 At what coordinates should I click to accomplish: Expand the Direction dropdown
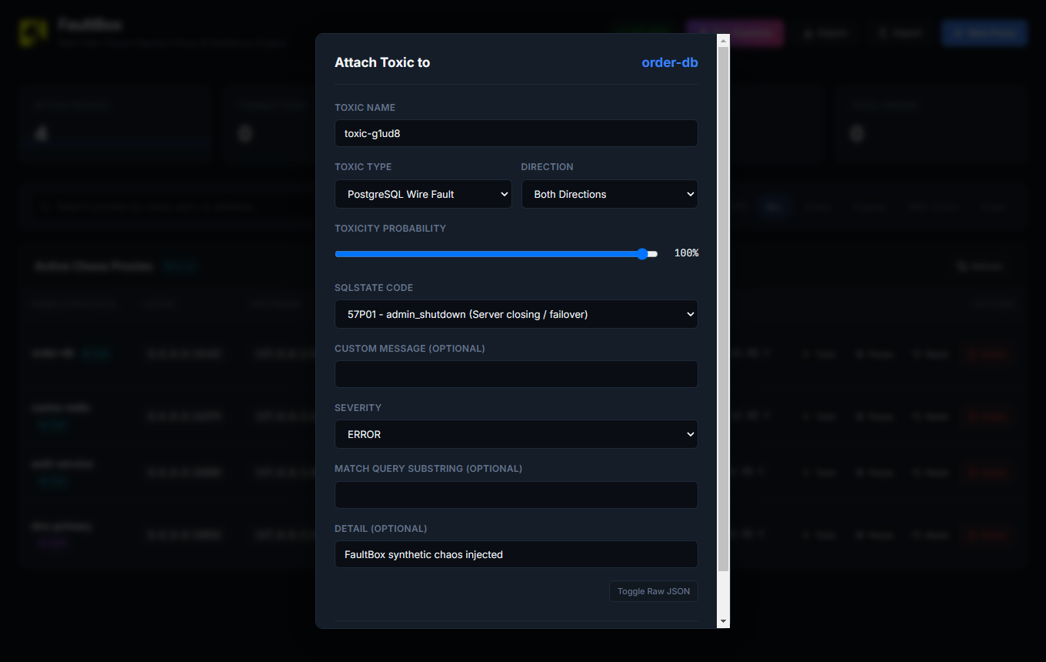tap(610, 194)
